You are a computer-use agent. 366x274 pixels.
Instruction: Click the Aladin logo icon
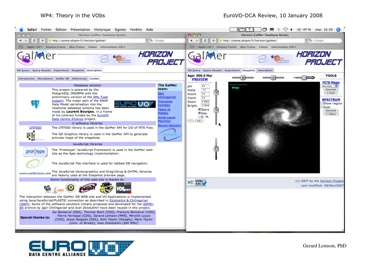click(88, 188)
